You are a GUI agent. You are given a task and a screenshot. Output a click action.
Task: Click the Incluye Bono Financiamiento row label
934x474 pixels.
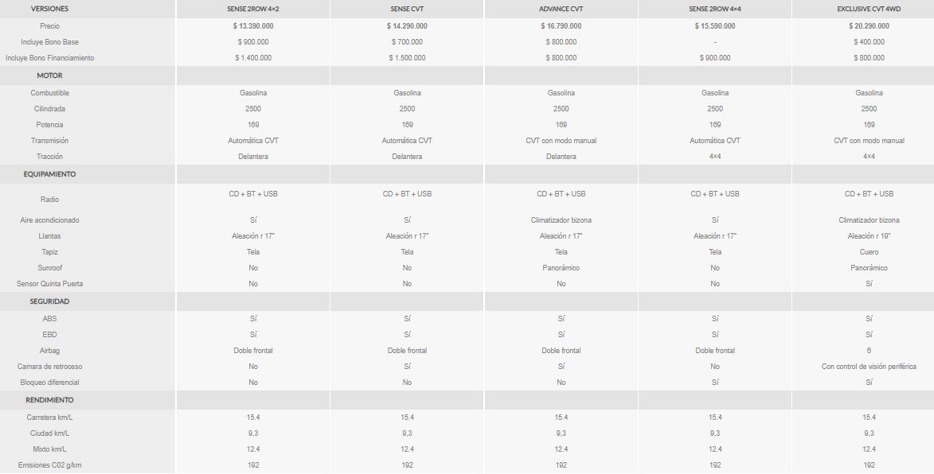[49, 58]
